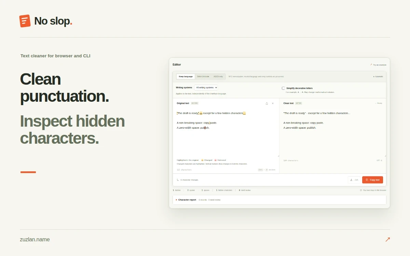Viewport: 410px width, 256px height.
Task: Switch to the ASCII only tab
Action: click(x=218, y=76)
